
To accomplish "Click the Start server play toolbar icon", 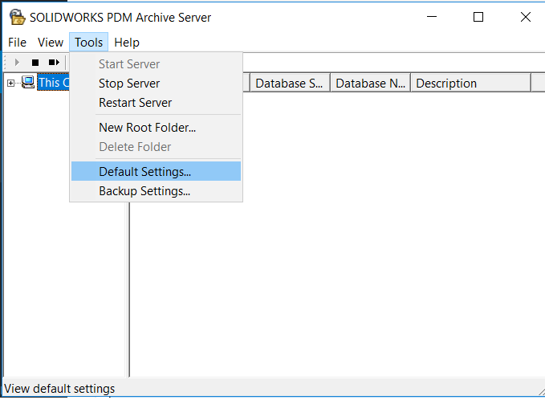I will tap(17, 62).
